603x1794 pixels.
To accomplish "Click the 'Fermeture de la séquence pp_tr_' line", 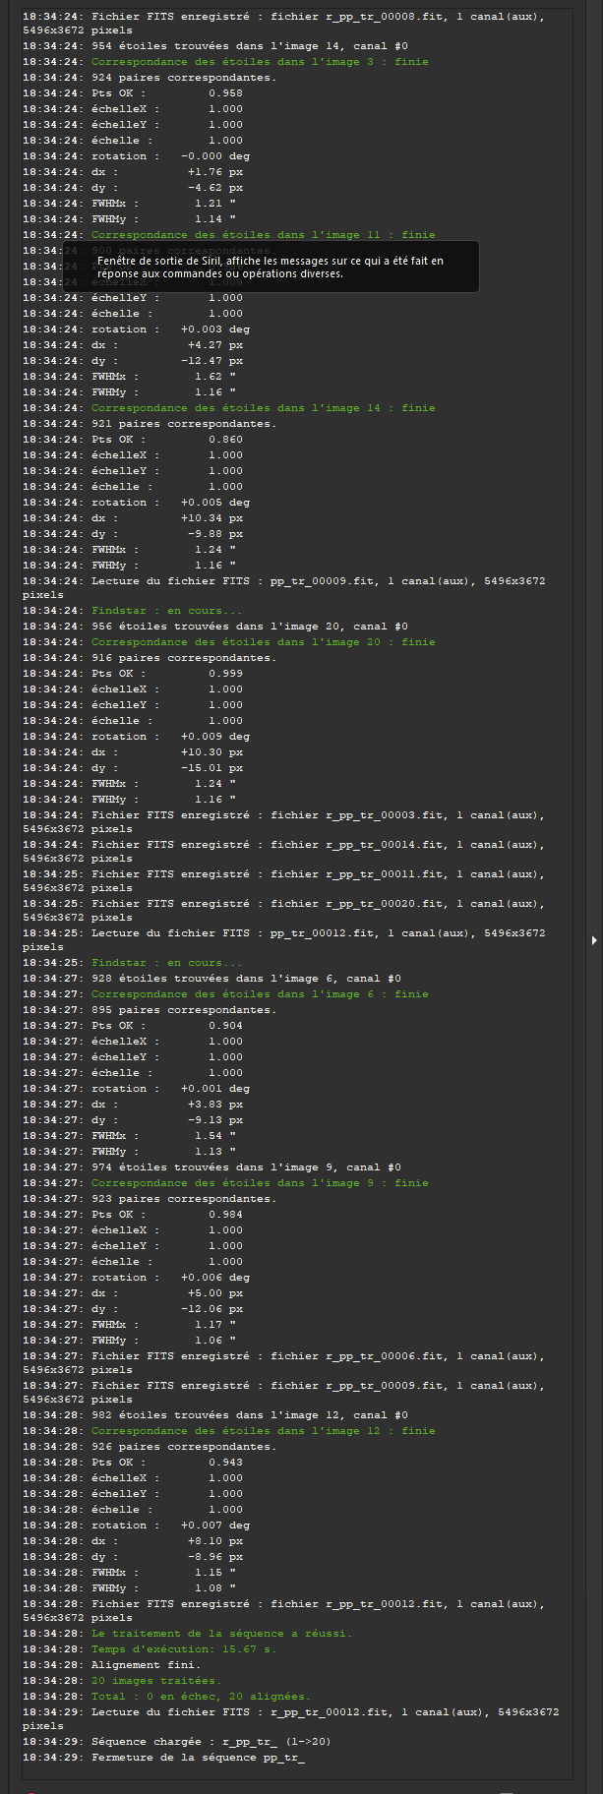I will (198, 1758).
